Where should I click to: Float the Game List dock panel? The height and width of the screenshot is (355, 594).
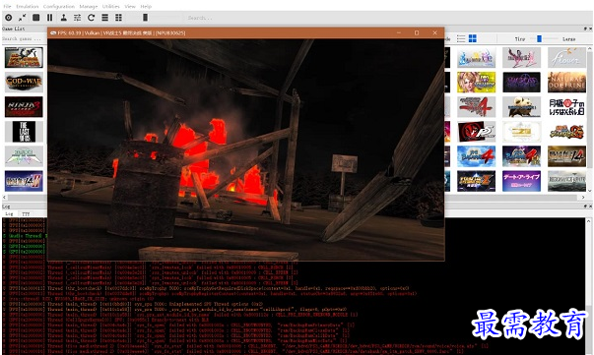point(585,29)
